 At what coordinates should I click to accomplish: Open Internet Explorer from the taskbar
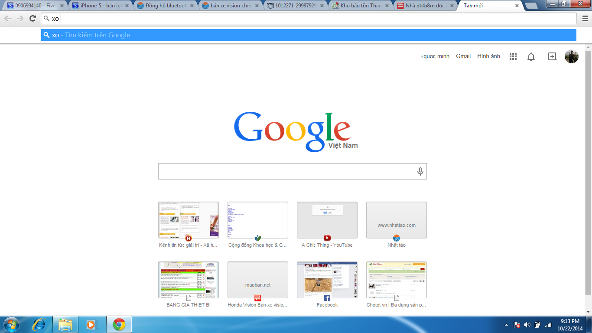coord(39,324)
